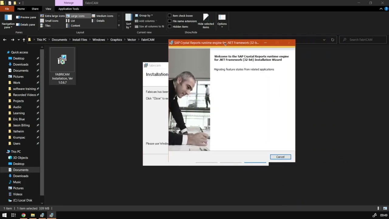Open the View ribbon tab

pyautogui.click(x=48, y=9)
